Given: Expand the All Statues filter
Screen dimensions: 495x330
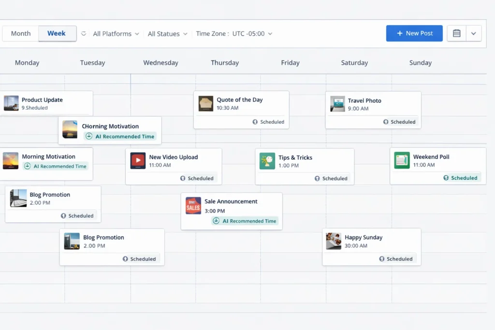Looking at the screenshot, I should click(167, 33).
